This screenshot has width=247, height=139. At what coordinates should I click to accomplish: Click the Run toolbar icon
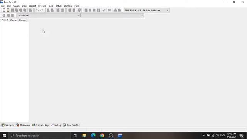(90, 10)
